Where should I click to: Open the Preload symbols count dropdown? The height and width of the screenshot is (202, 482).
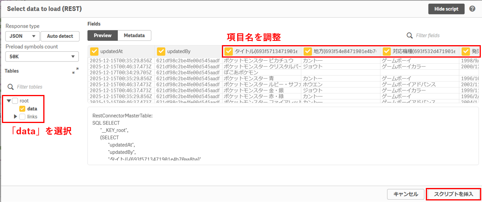tap(42, 56)
